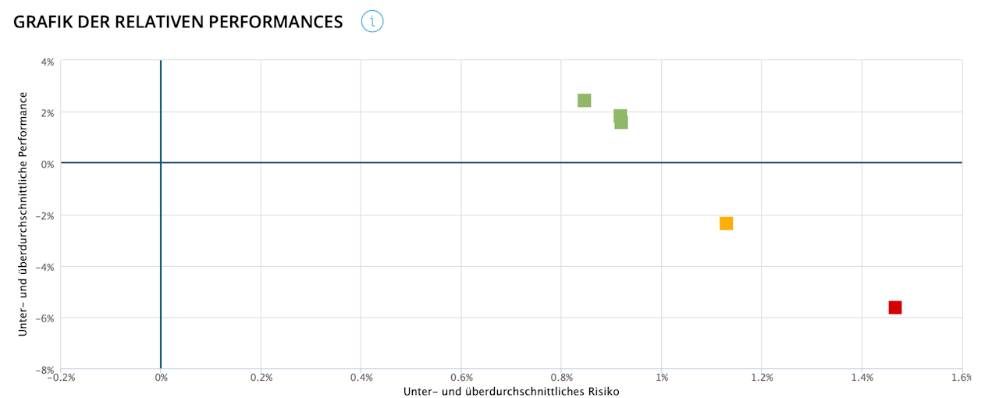Click the 0.6% risk axis label

pos(461,378)
